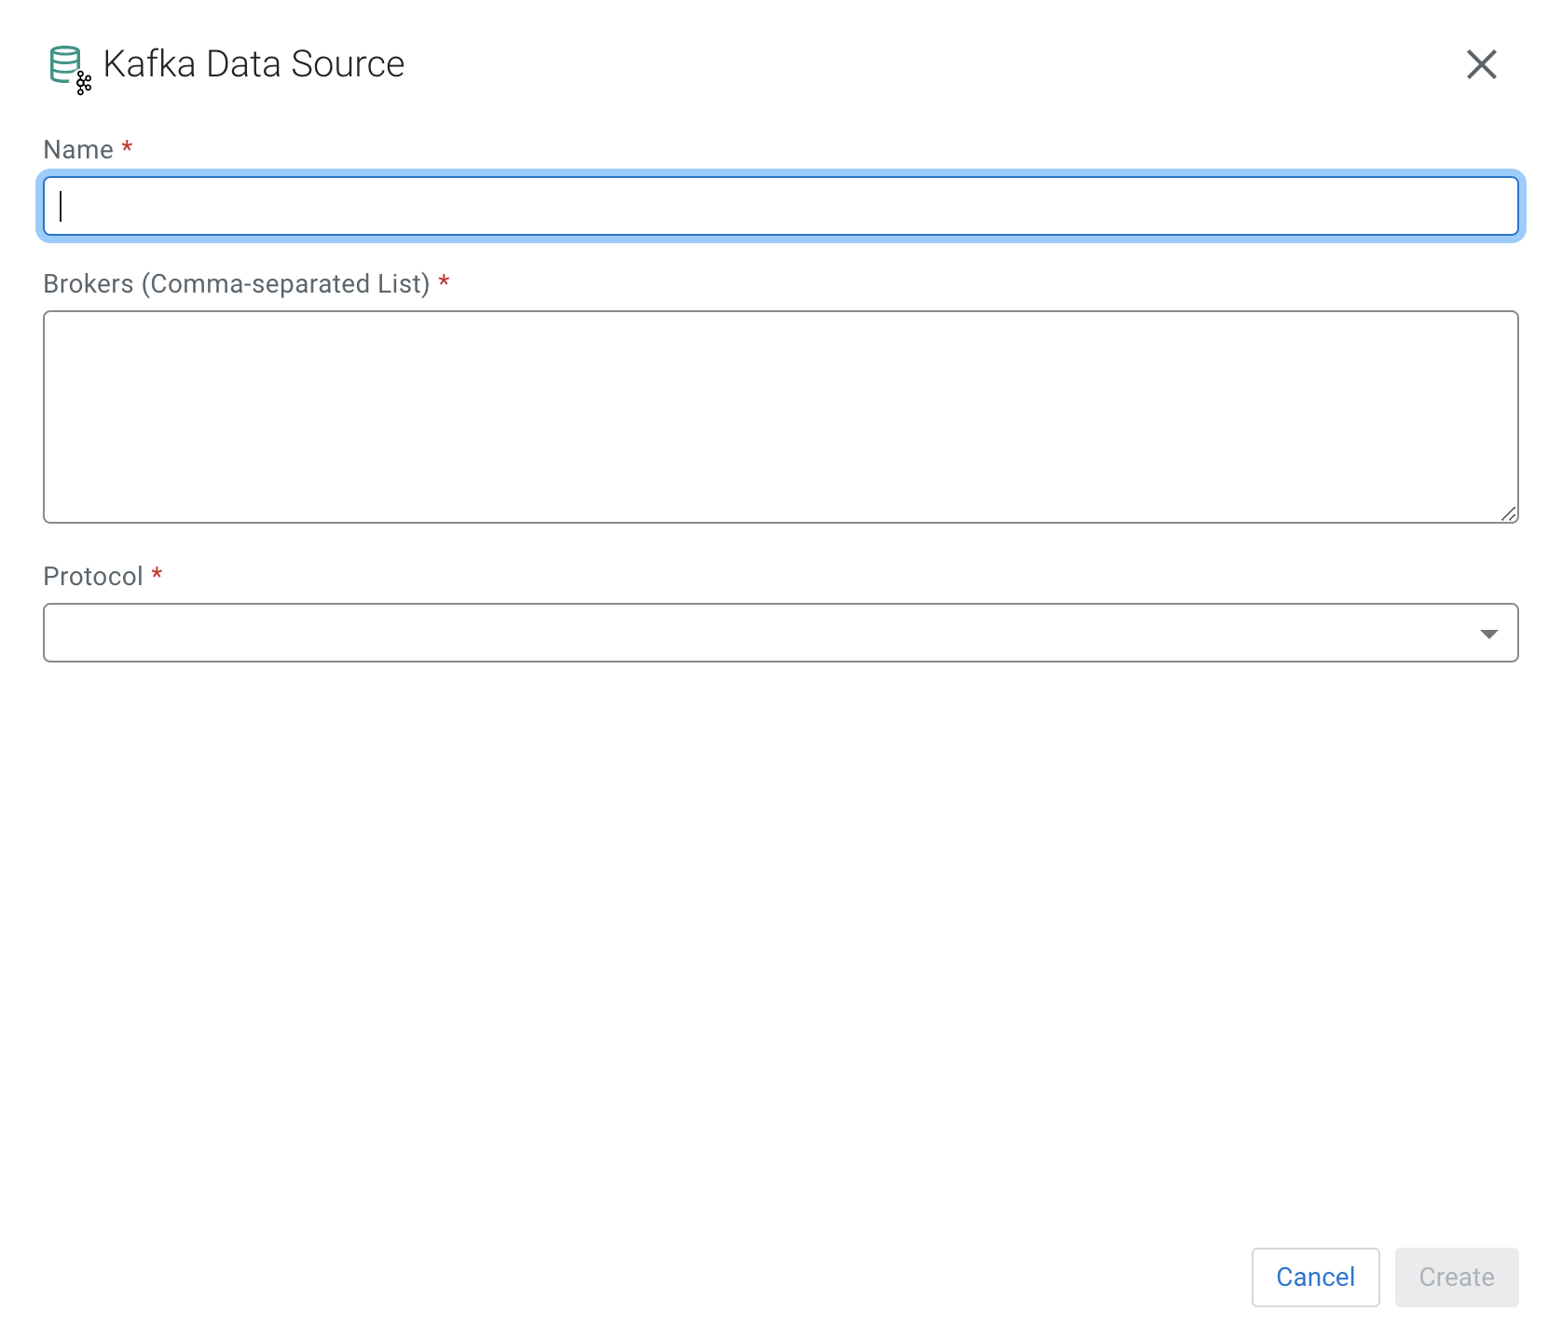Click the dropdown arrow on the Protocol field
The image size is (1562, 1325).
click(x=1489, y=633)
